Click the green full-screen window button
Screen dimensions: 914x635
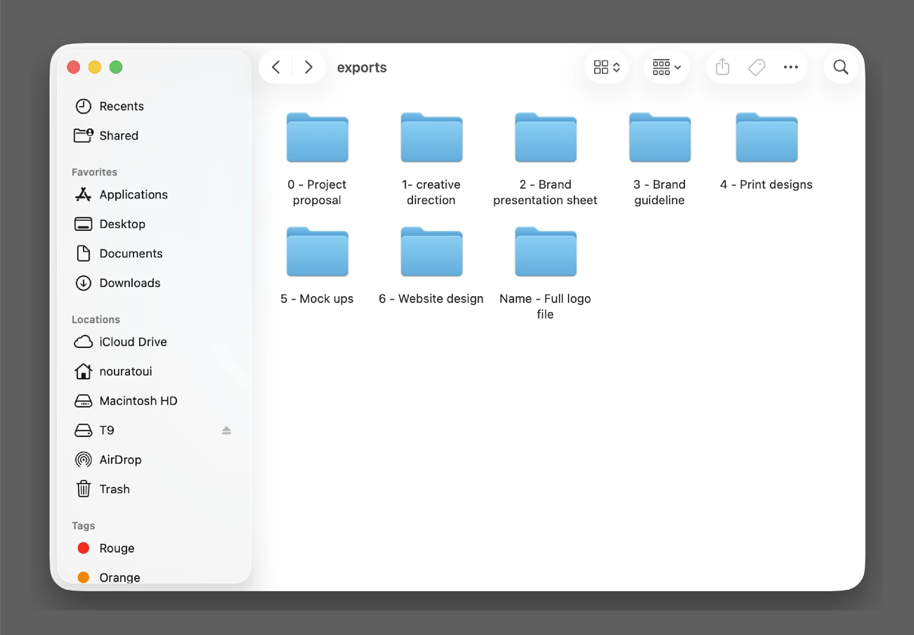coord(116,67)
